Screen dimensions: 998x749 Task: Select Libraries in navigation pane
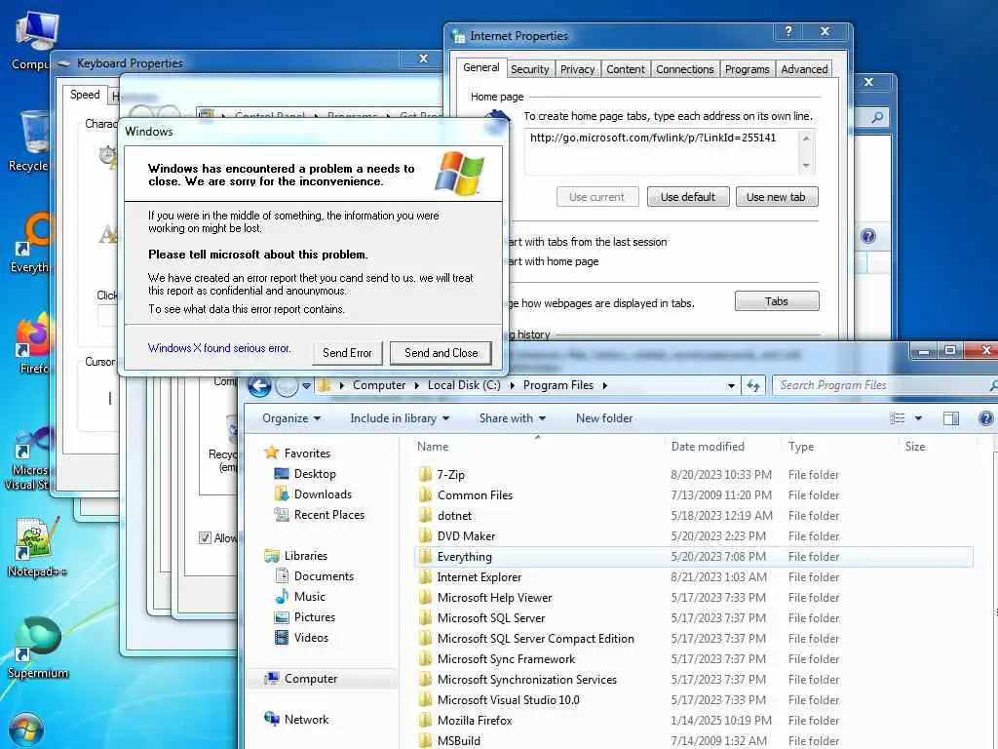[x=305, y=556]
